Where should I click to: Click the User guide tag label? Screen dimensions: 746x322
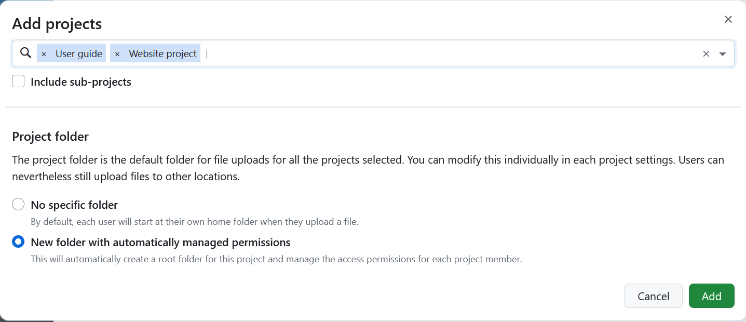pos(79,53)
